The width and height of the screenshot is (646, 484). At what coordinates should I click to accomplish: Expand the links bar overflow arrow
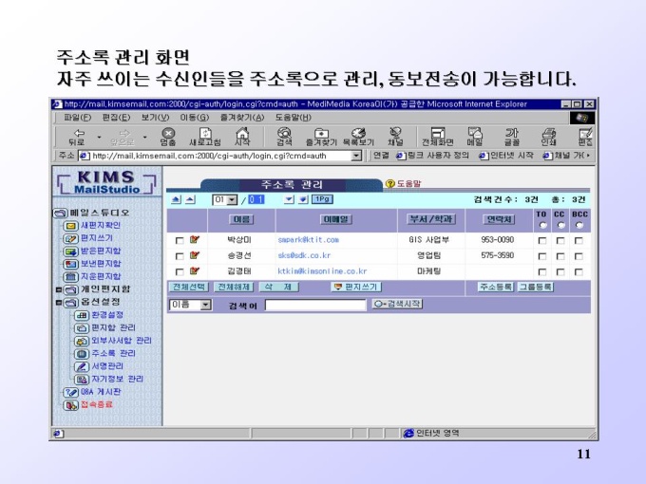[x=589, y=156]
